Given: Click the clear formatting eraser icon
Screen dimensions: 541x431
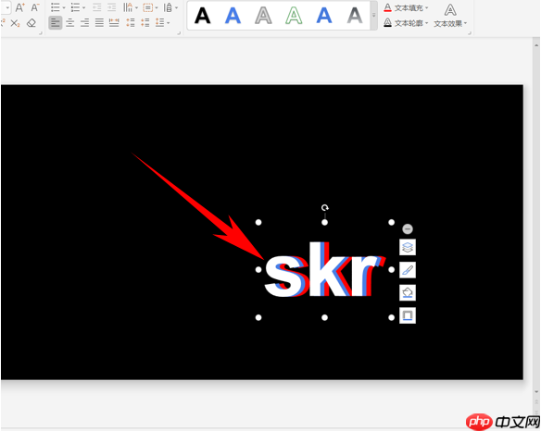Looking at the screenshot, I should click(31, 23).
